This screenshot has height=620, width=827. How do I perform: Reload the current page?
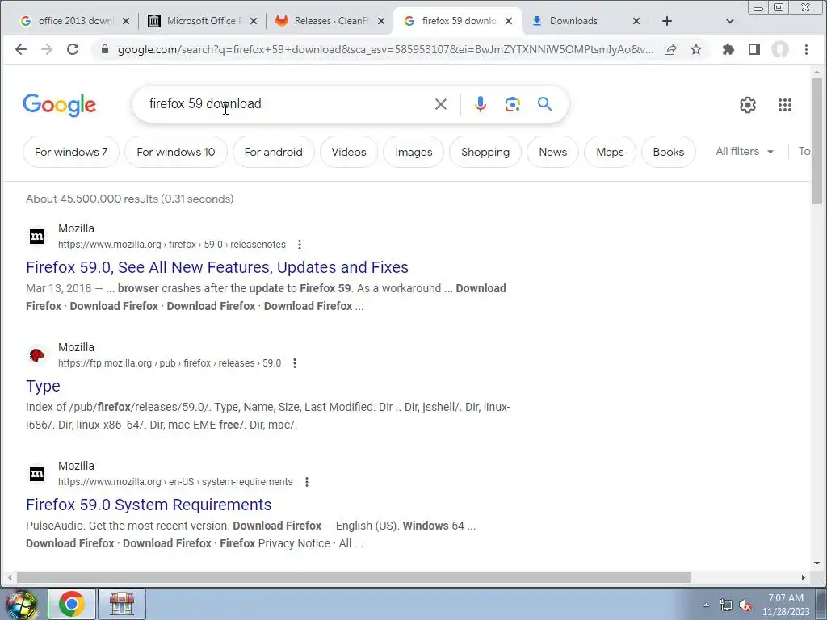coord(73,49)
